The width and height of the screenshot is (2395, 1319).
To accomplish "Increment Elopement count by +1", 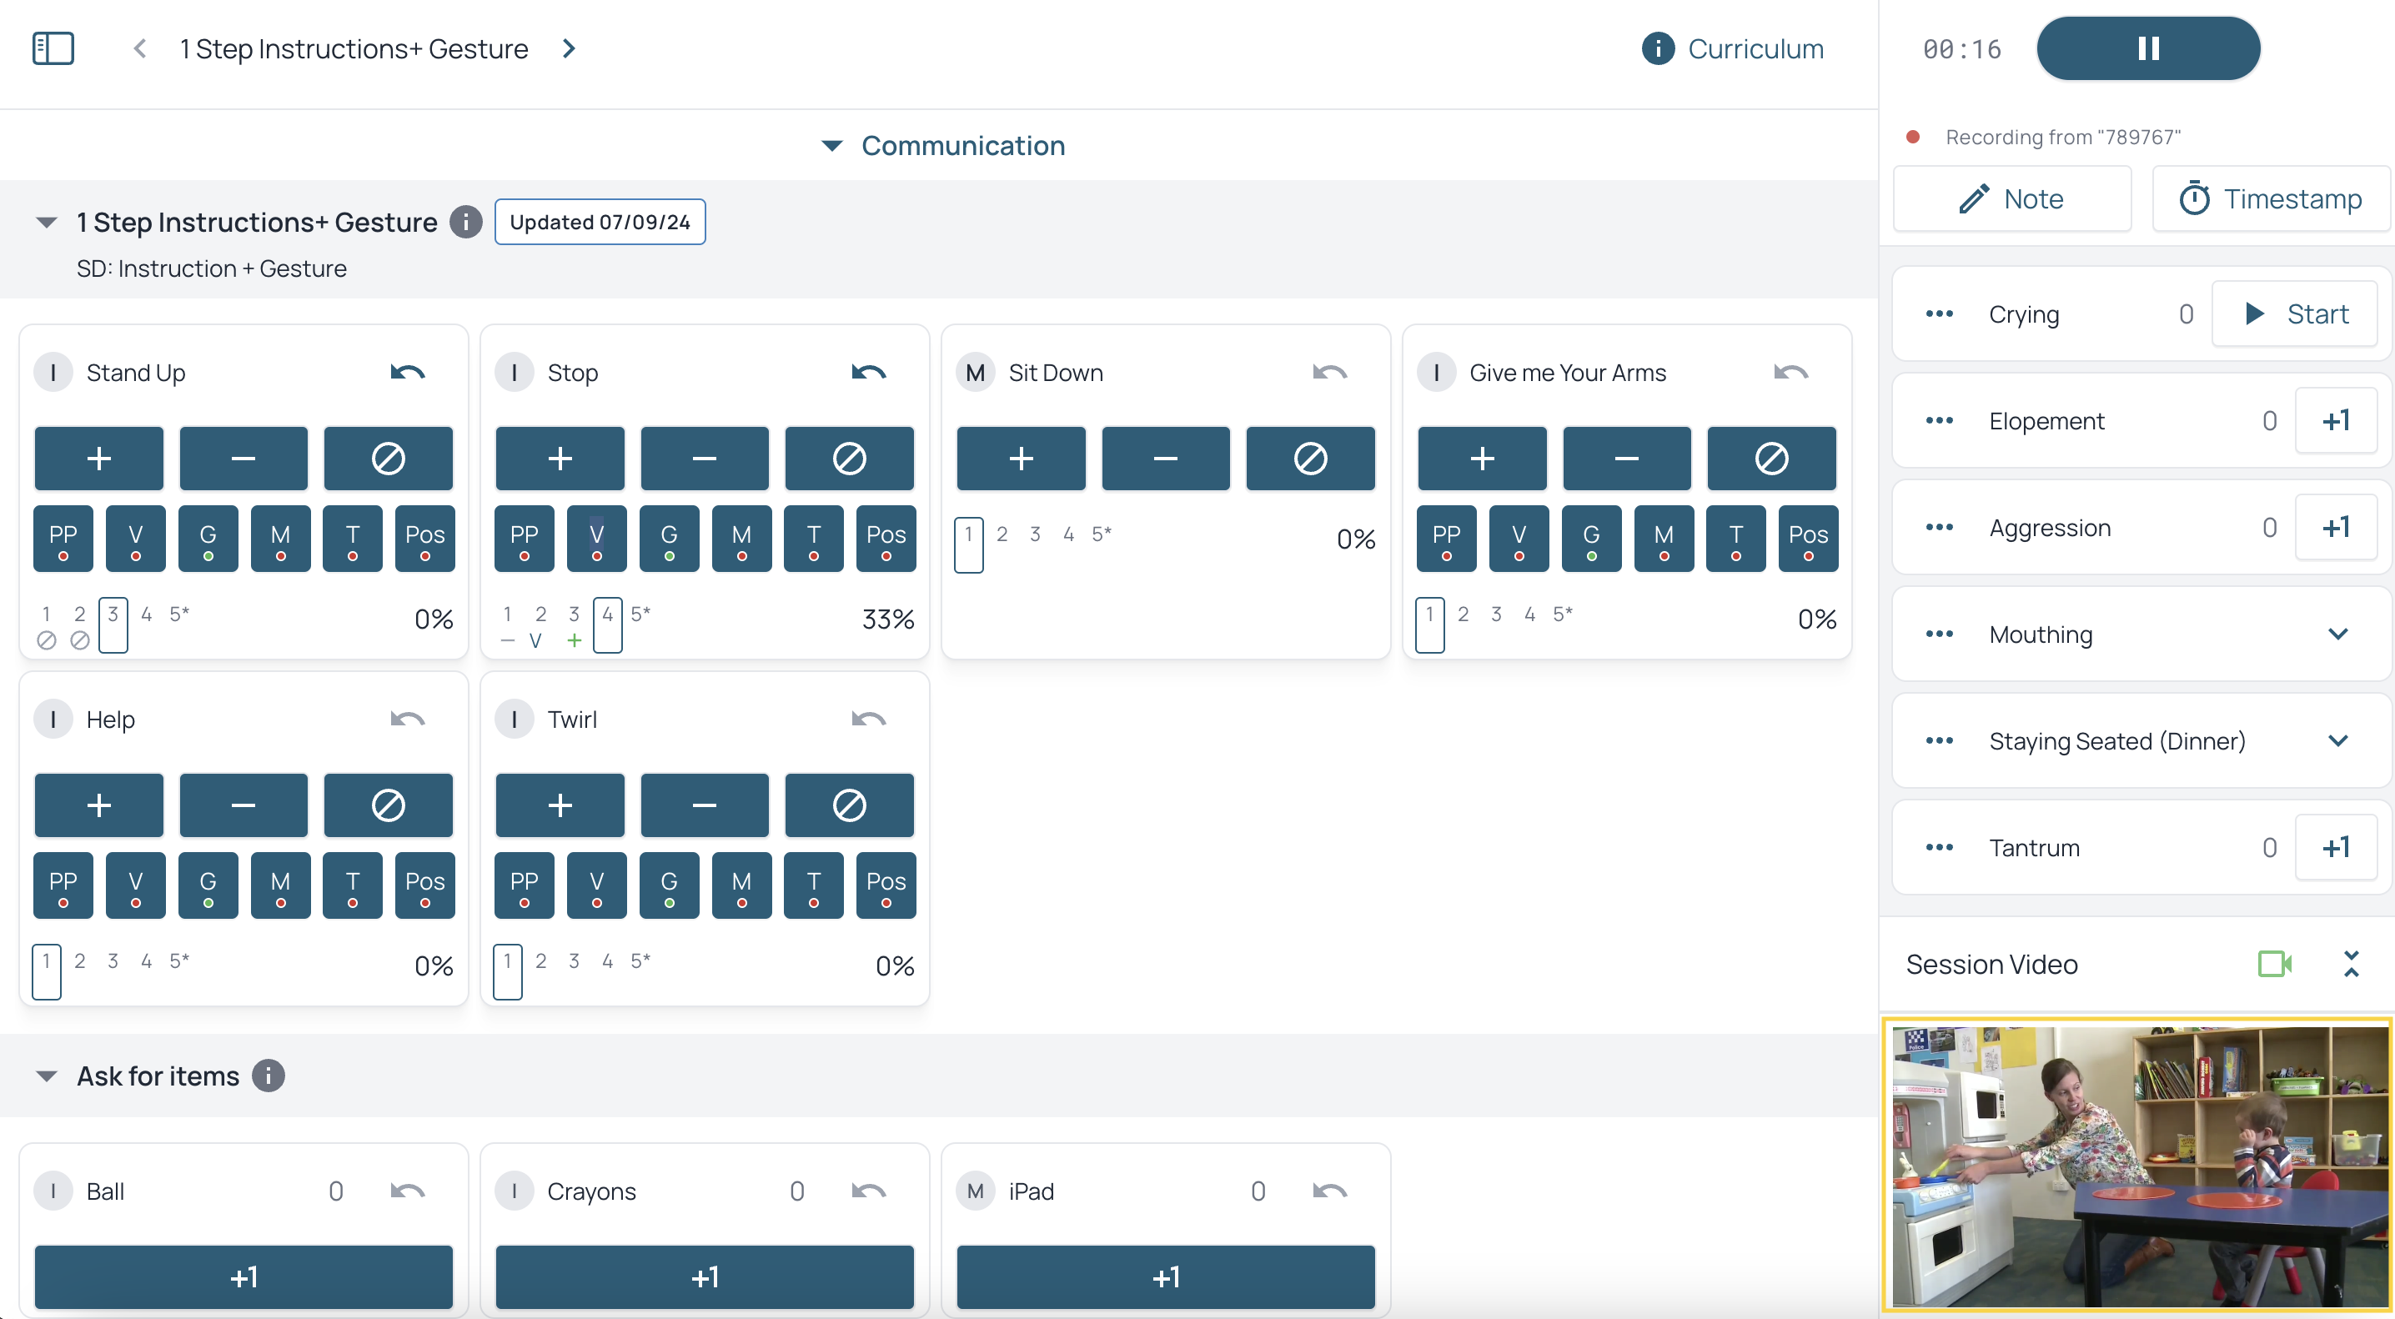I will [x=2336, y=420].
